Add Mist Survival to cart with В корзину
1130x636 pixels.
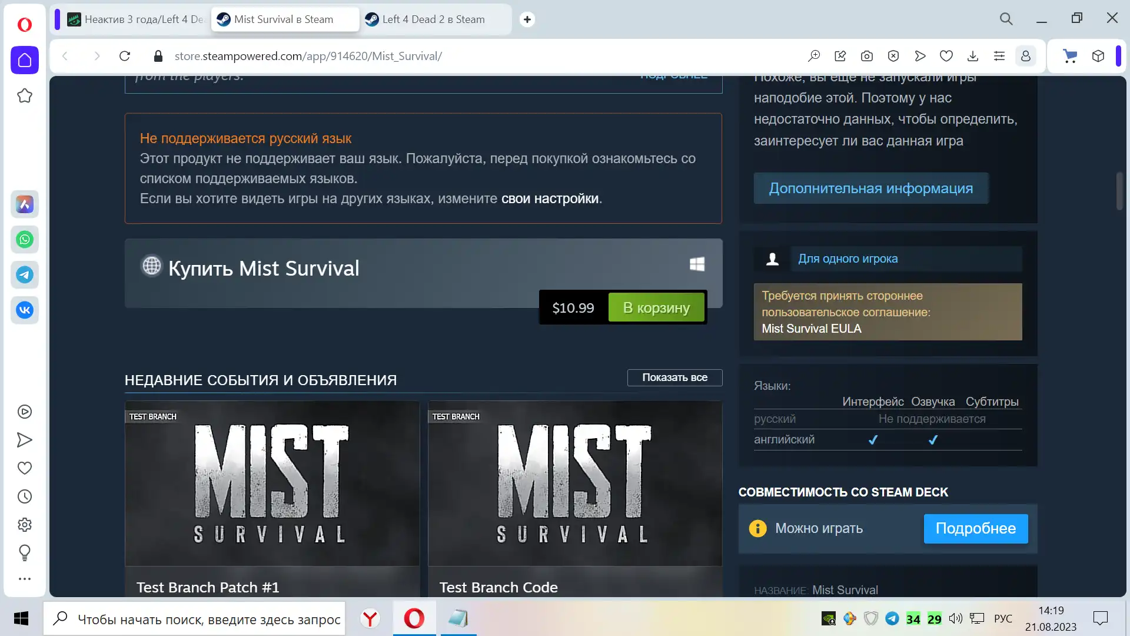pos(656,307)
